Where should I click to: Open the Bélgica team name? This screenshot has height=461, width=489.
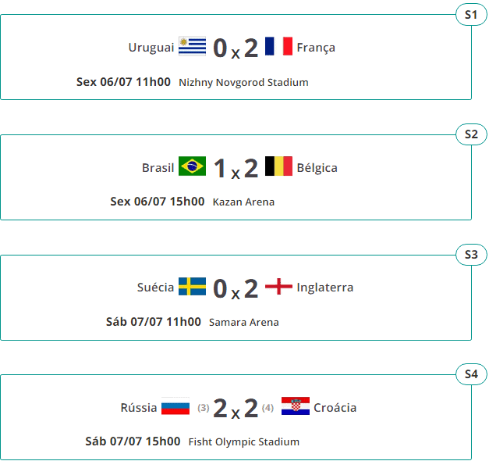317,167
